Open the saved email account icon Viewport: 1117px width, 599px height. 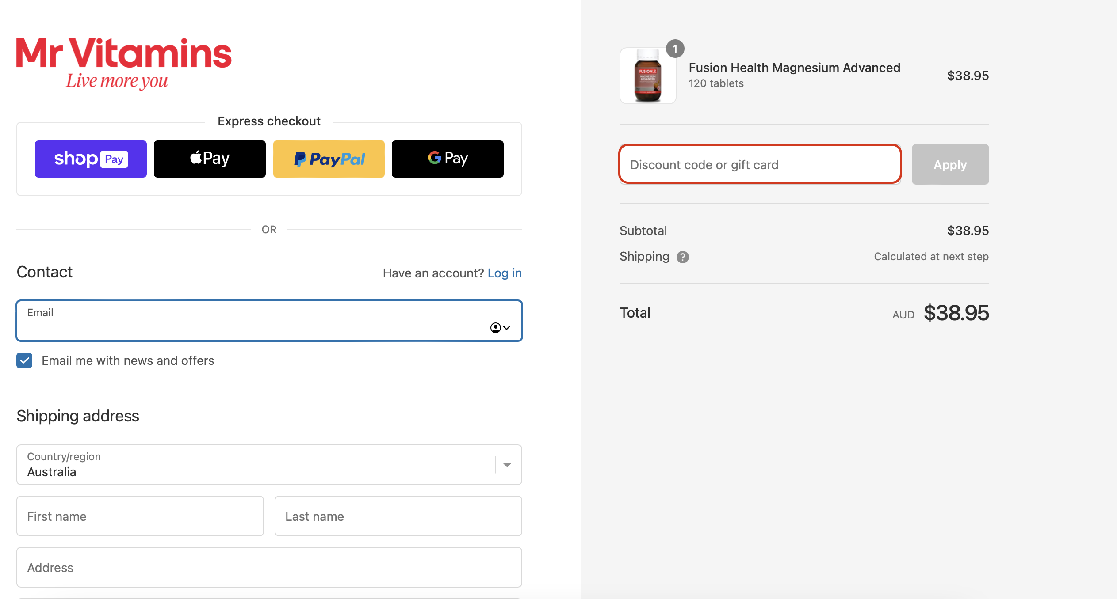[495, 328]
